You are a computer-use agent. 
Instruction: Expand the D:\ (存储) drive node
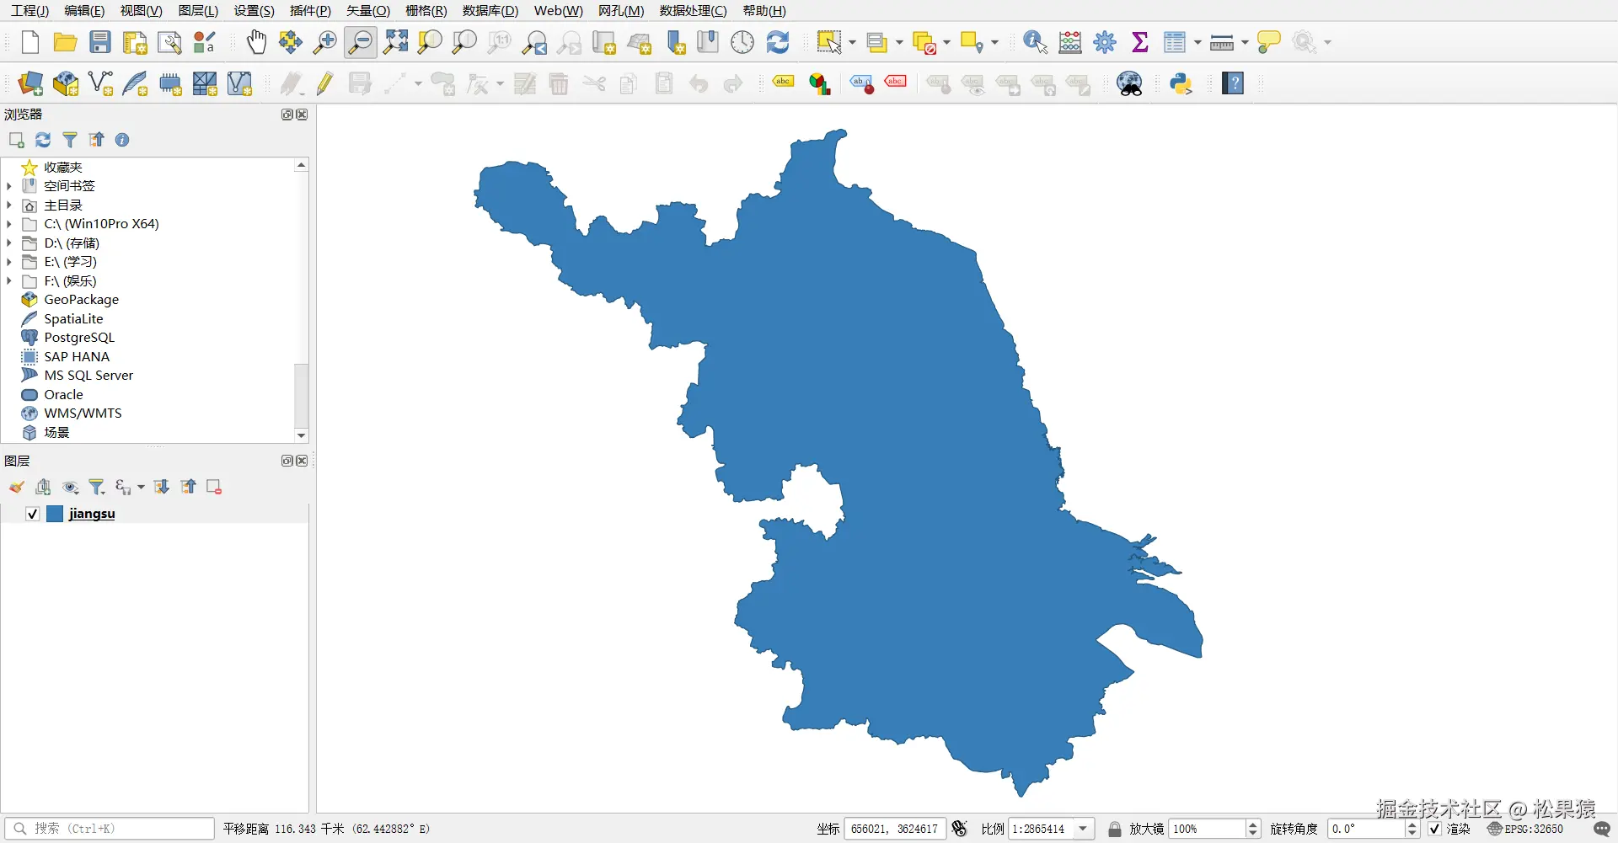pos(9,243)
